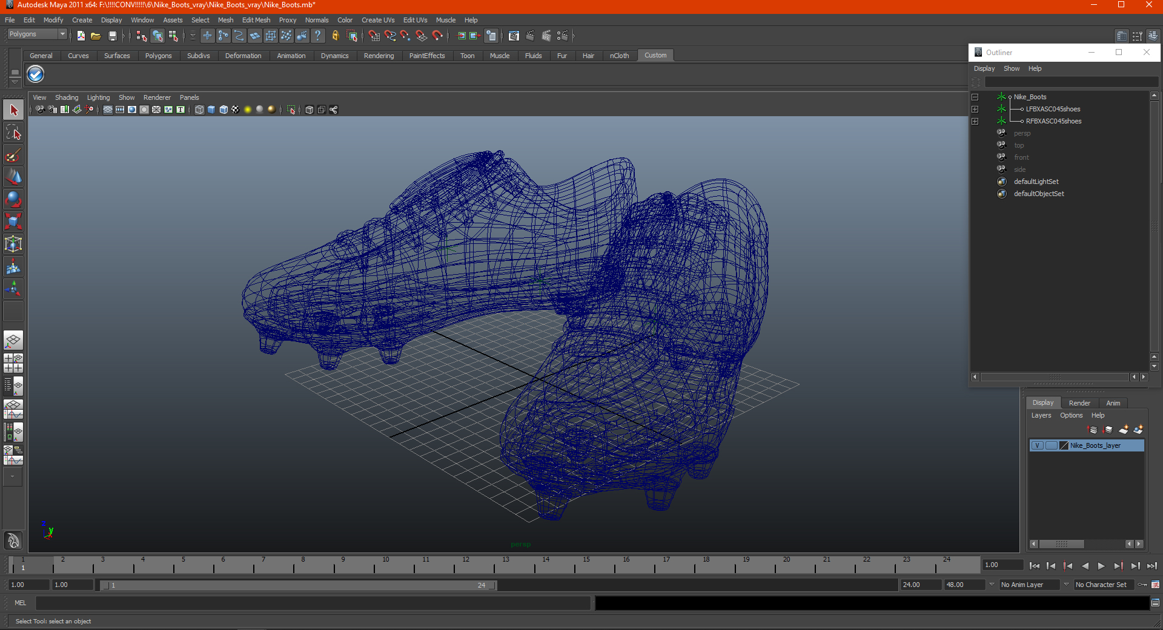1163x630 pixels.
Task: Click the Maya logo at toolbox bottom
Action: point(13,540)
